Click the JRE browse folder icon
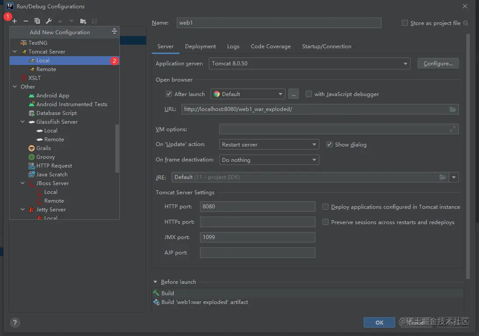Viewport: 479px width, 336px height. point(442,177)
